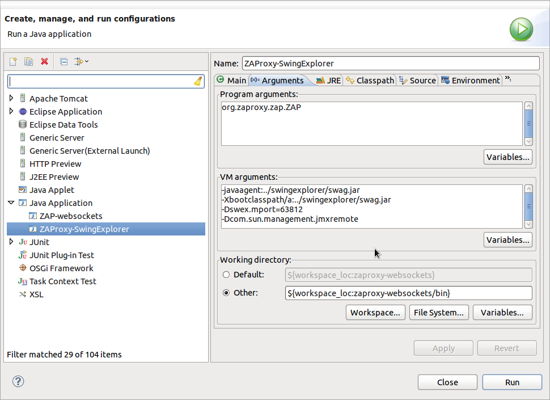Click the green Run arrow banner icon
The height and width of the screenshot is (400, 550).
tap(521, 30)
